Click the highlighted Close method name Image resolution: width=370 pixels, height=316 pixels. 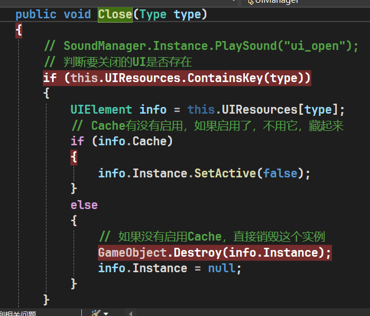(115, 14)
